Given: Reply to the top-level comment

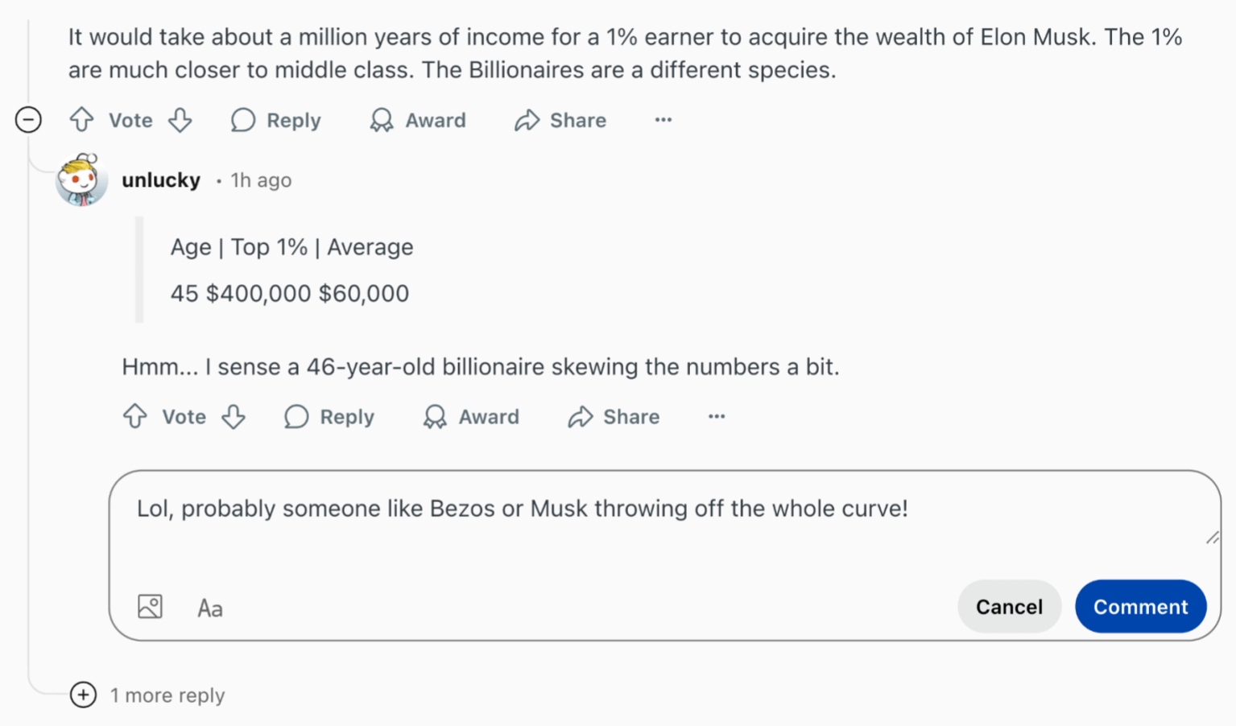Looking at the screenshot, I should point(276,120).
